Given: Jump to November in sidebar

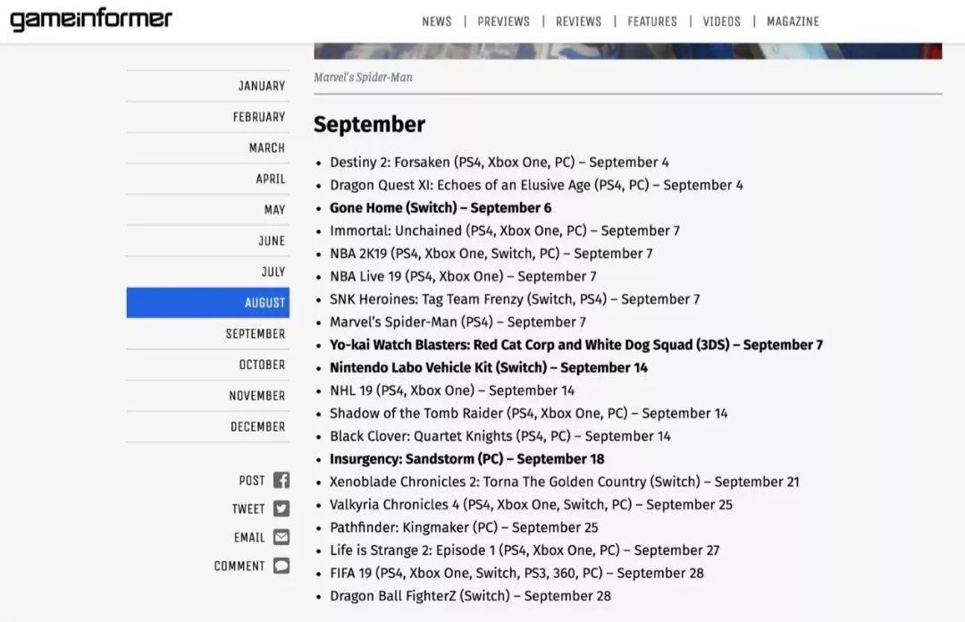Looking at the screenshot, I should pos(208,395).
